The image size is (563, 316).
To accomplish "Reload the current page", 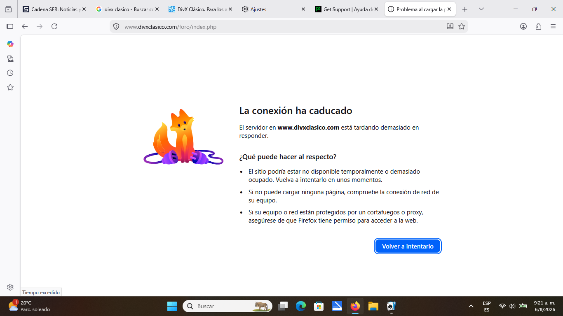I will (x=54, y=26).
